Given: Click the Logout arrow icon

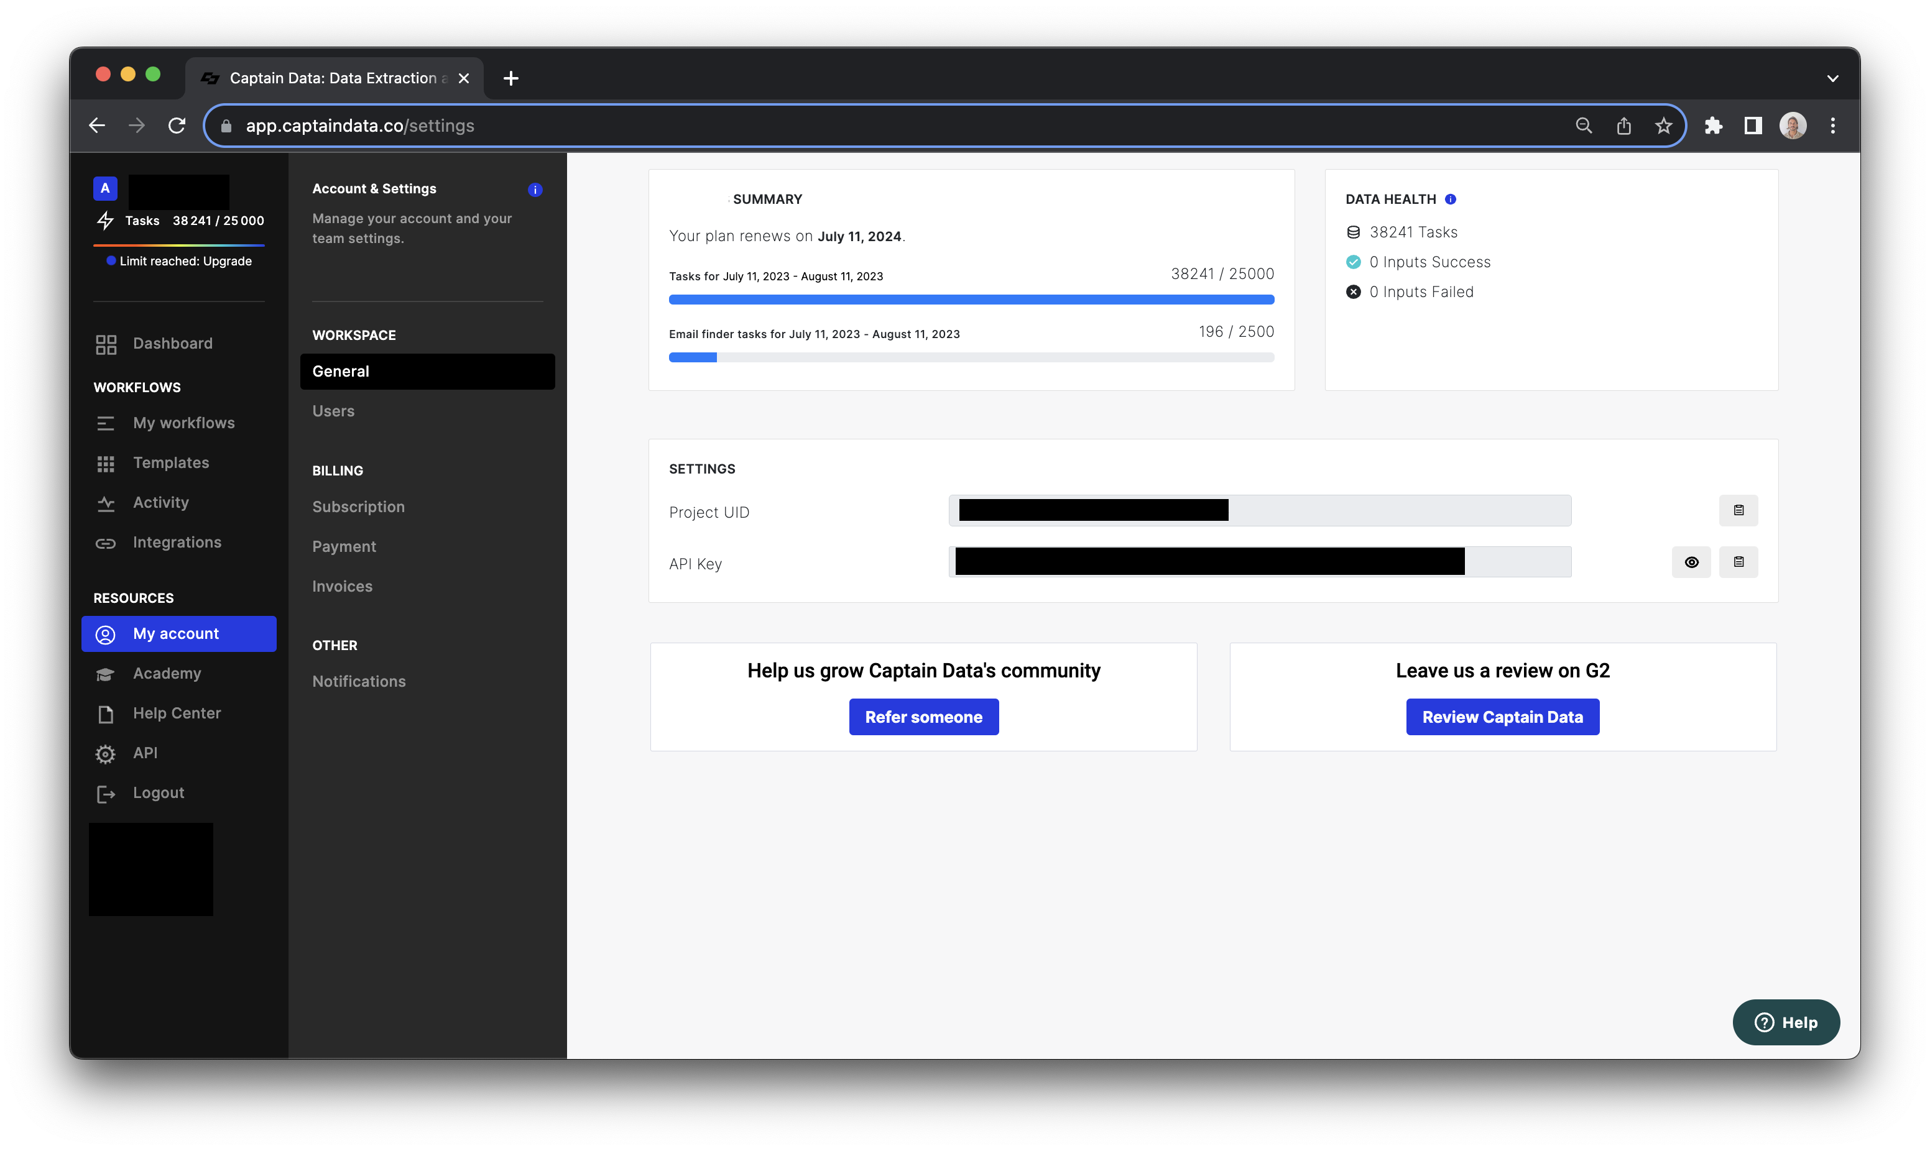Looking at the screenshot, I should tap(106, 794).
